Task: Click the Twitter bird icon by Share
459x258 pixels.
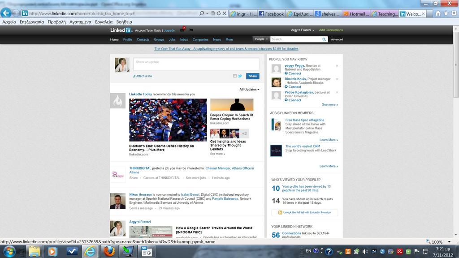Action: (x=240, y=76)
